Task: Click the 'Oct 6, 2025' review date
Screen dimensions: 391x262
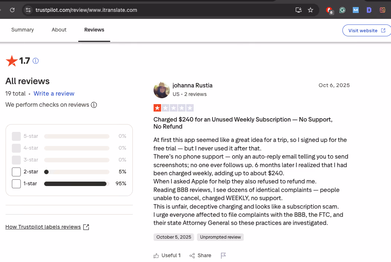Action: click(x=334, y=85)
